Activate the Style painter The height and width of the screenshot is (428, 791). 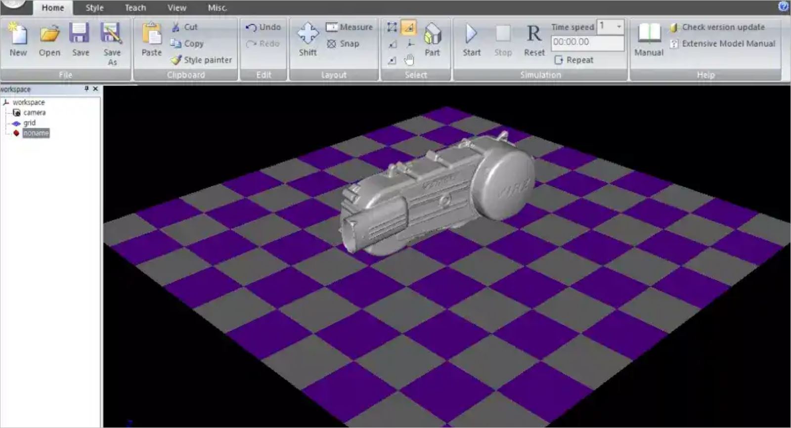pyautogui.click(x=201, y=60)
